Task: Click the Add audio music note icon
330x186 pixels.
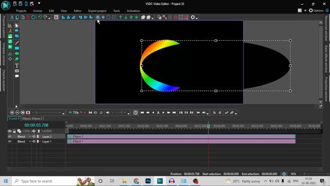Action: pos(10,41)
